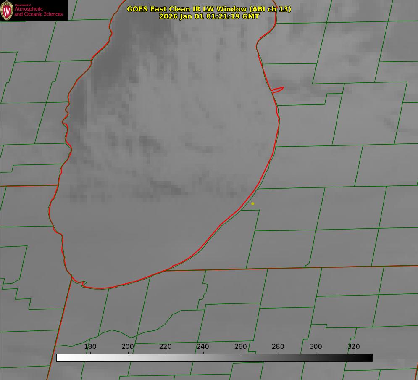
Task: Click the red hook-shaped spit on the east shore
Action: [278, 89]
